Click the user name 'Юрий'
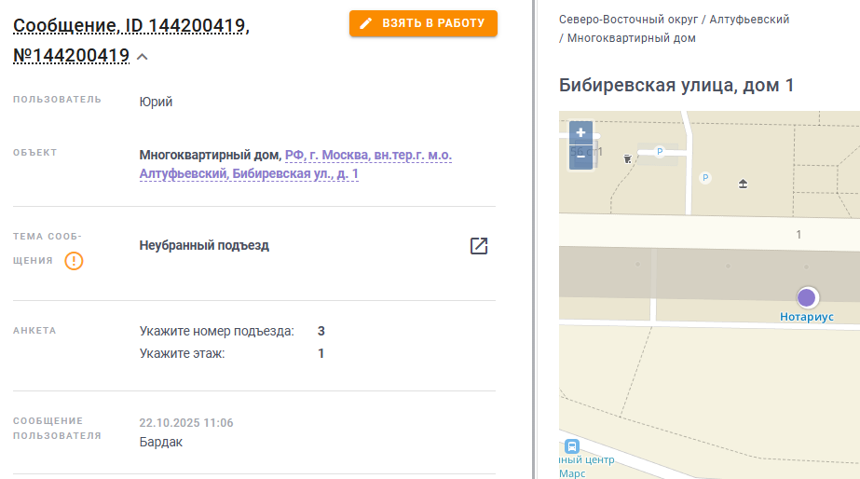860x479 pixels. (156, 102)
